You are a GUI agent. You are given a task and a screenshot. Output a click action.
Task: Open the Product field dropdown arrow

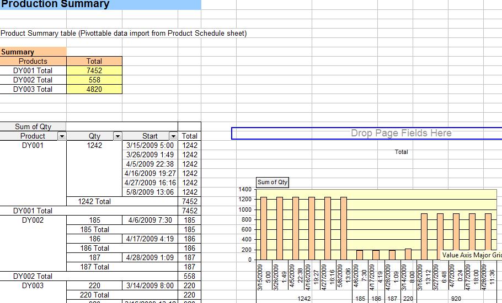[62, 136]
